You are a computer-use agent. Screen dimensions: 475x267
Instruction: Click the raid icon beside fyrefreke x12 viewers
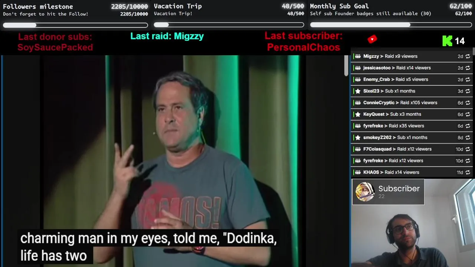coord(358,161)
